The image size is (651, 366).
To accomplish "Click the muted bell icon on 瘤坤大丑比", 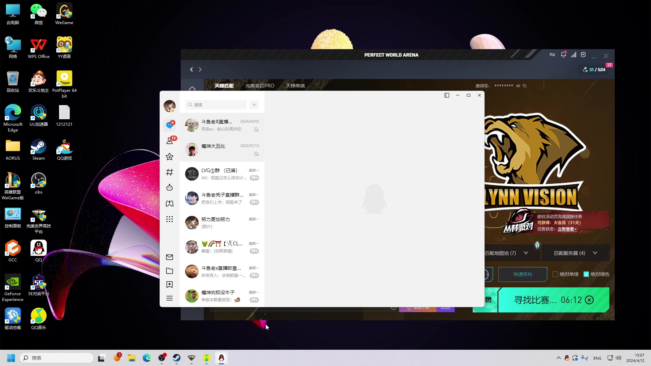I will (x=256, y=154).
